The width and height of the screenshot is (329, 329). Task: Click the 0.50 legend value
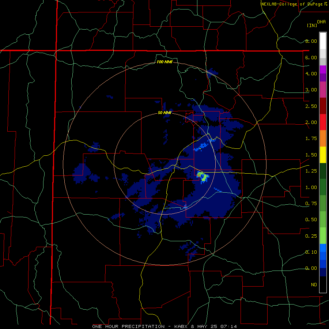click(311, 220)
